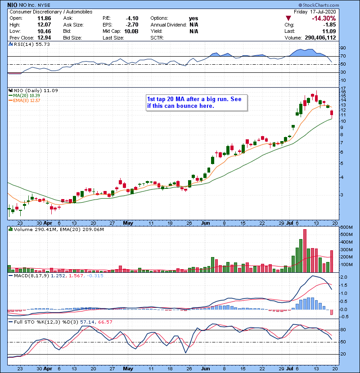Click the NYSE exchange label

coord(44,5)
